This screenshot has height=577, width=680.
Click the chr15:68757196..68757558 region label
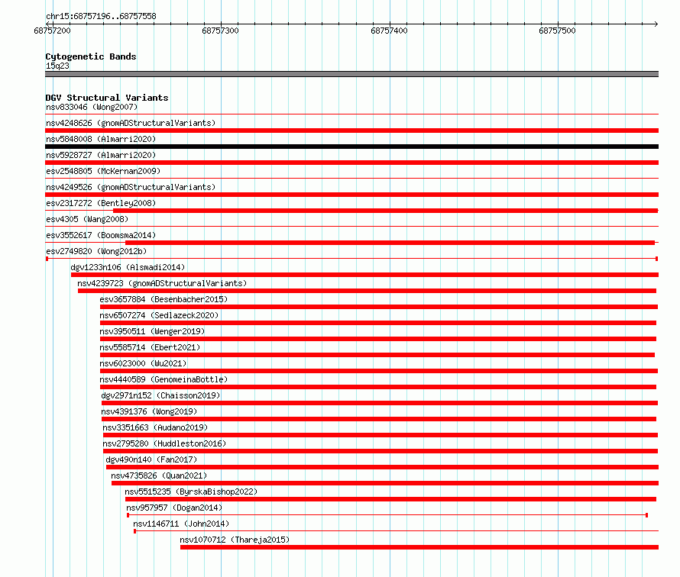coord(101,16)
